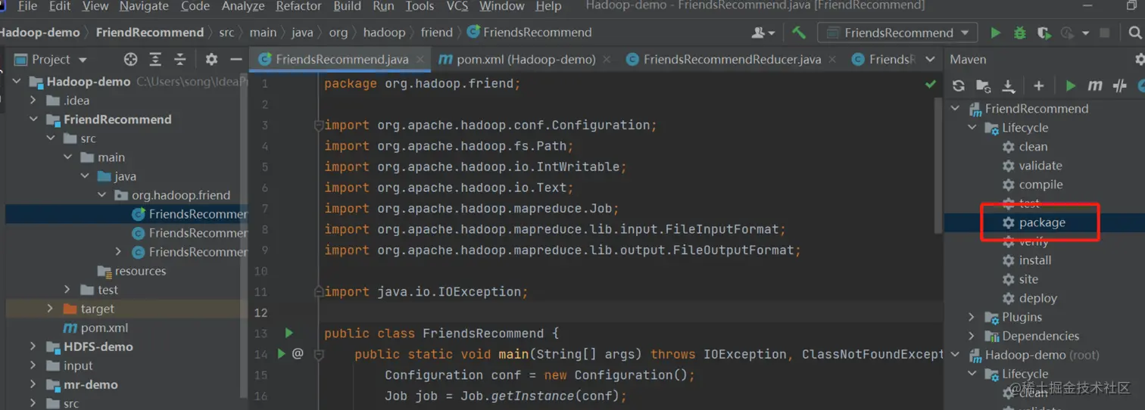This screenshot has width=1145, height=410.
Task: Collapse all nodes in the Project panel
Action: pos(180,59)
